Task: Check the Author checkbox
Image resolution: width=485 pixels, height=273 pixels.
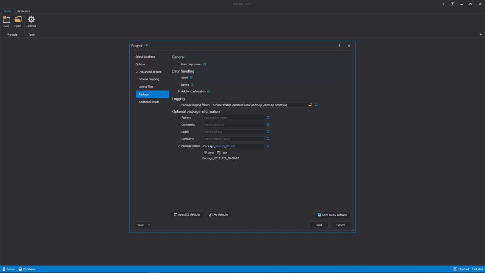Action: 179,118
